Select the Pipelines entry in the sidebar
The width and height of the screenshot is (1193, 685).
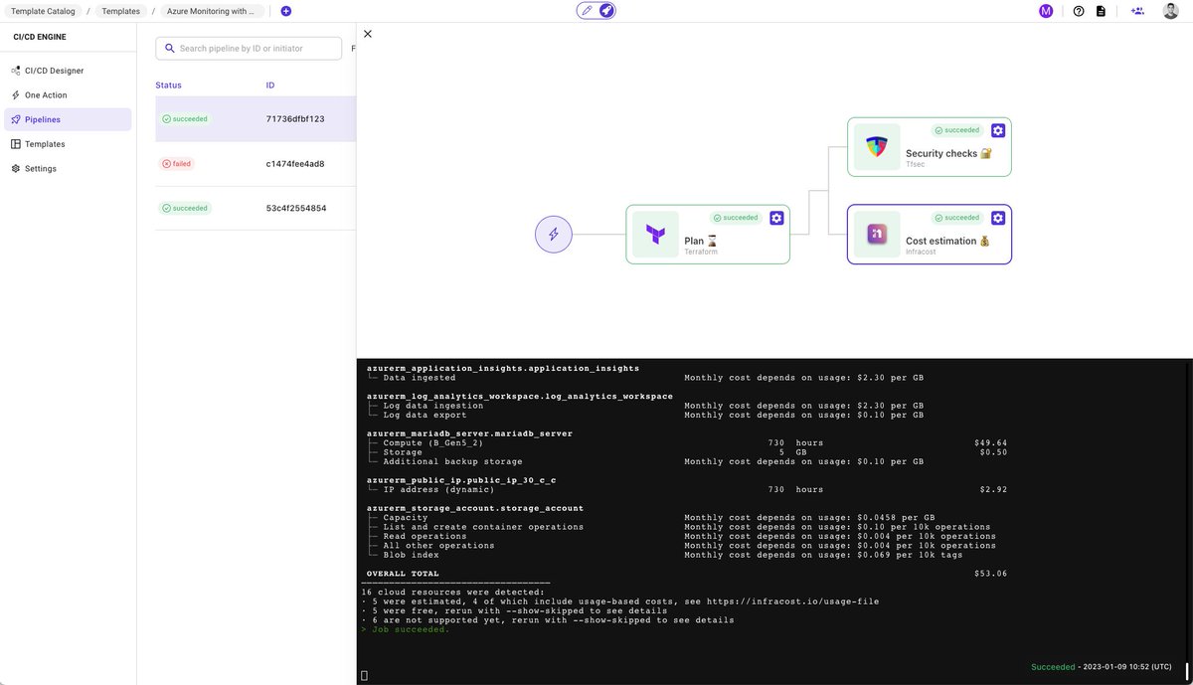tap(47, 118)
